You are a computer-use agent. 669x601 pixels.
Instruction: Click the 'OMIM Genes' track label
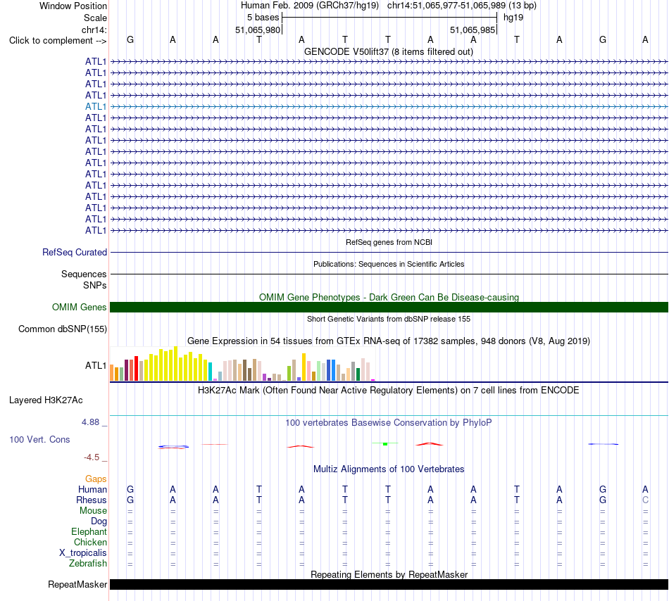(80, 308)
